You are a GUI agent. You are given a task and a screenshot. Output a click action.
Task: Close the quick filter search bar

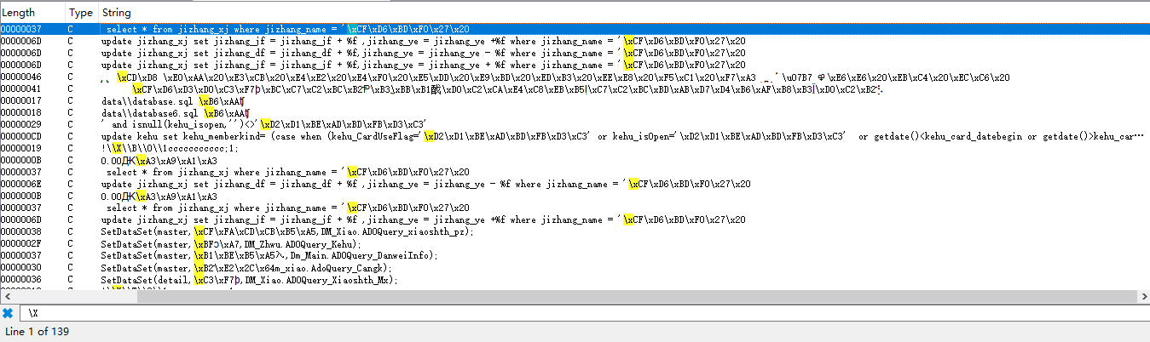click(x=8, y=313)
